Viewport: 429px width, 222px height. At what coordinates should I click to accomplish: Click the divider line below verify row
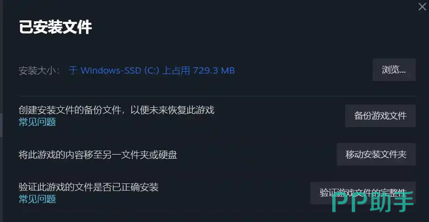217,212
